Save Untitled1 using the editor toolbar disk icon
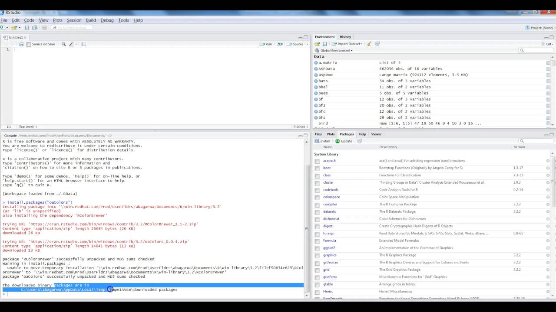Screen dimensions: 556x312 tap(21, 44)
